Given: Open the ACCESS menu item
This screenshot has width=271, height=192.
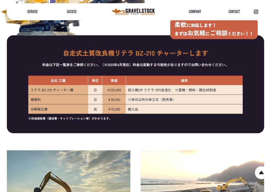Looking at the screenshot, I should [x=72, y=12].
